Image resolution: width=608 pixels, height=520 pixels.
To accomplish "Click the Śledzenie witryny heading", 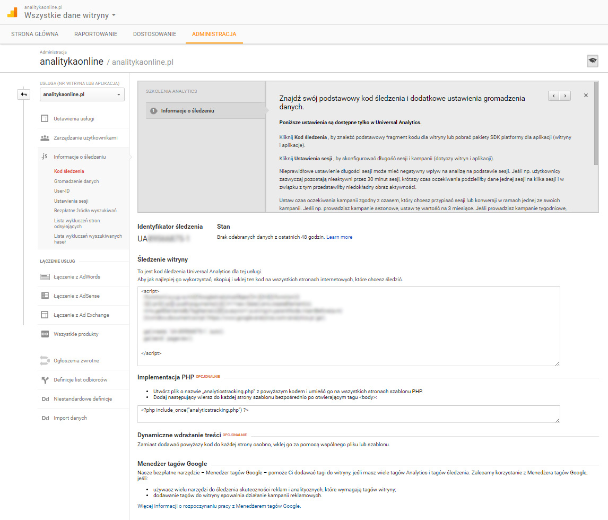I will pyautogui.click(x=162, y=259).
